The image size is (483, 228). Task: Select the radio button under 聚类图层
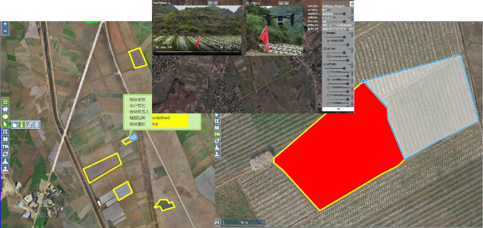328,41
